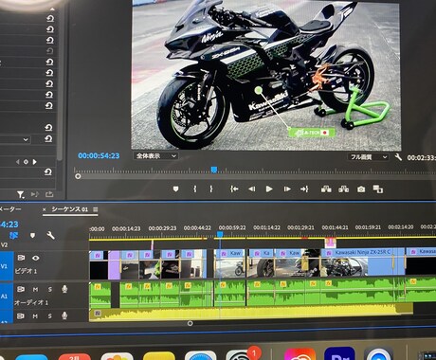This screenshot has height=360, width=436.
Task: Open Premiere Pro from the Dock
Action: 339,354
